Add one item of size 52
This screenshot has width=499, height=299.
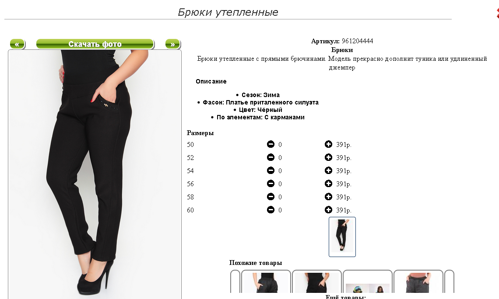click(328, 157)
